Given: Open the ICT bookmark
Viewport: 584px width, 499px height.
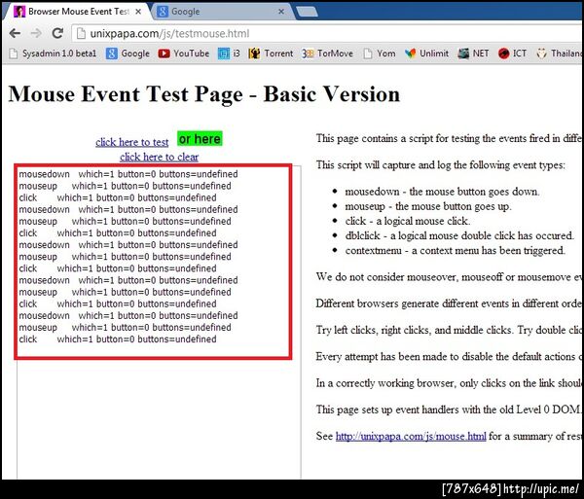Looking at the screenshot, I should pyautogui.click(x=512, y=53).
